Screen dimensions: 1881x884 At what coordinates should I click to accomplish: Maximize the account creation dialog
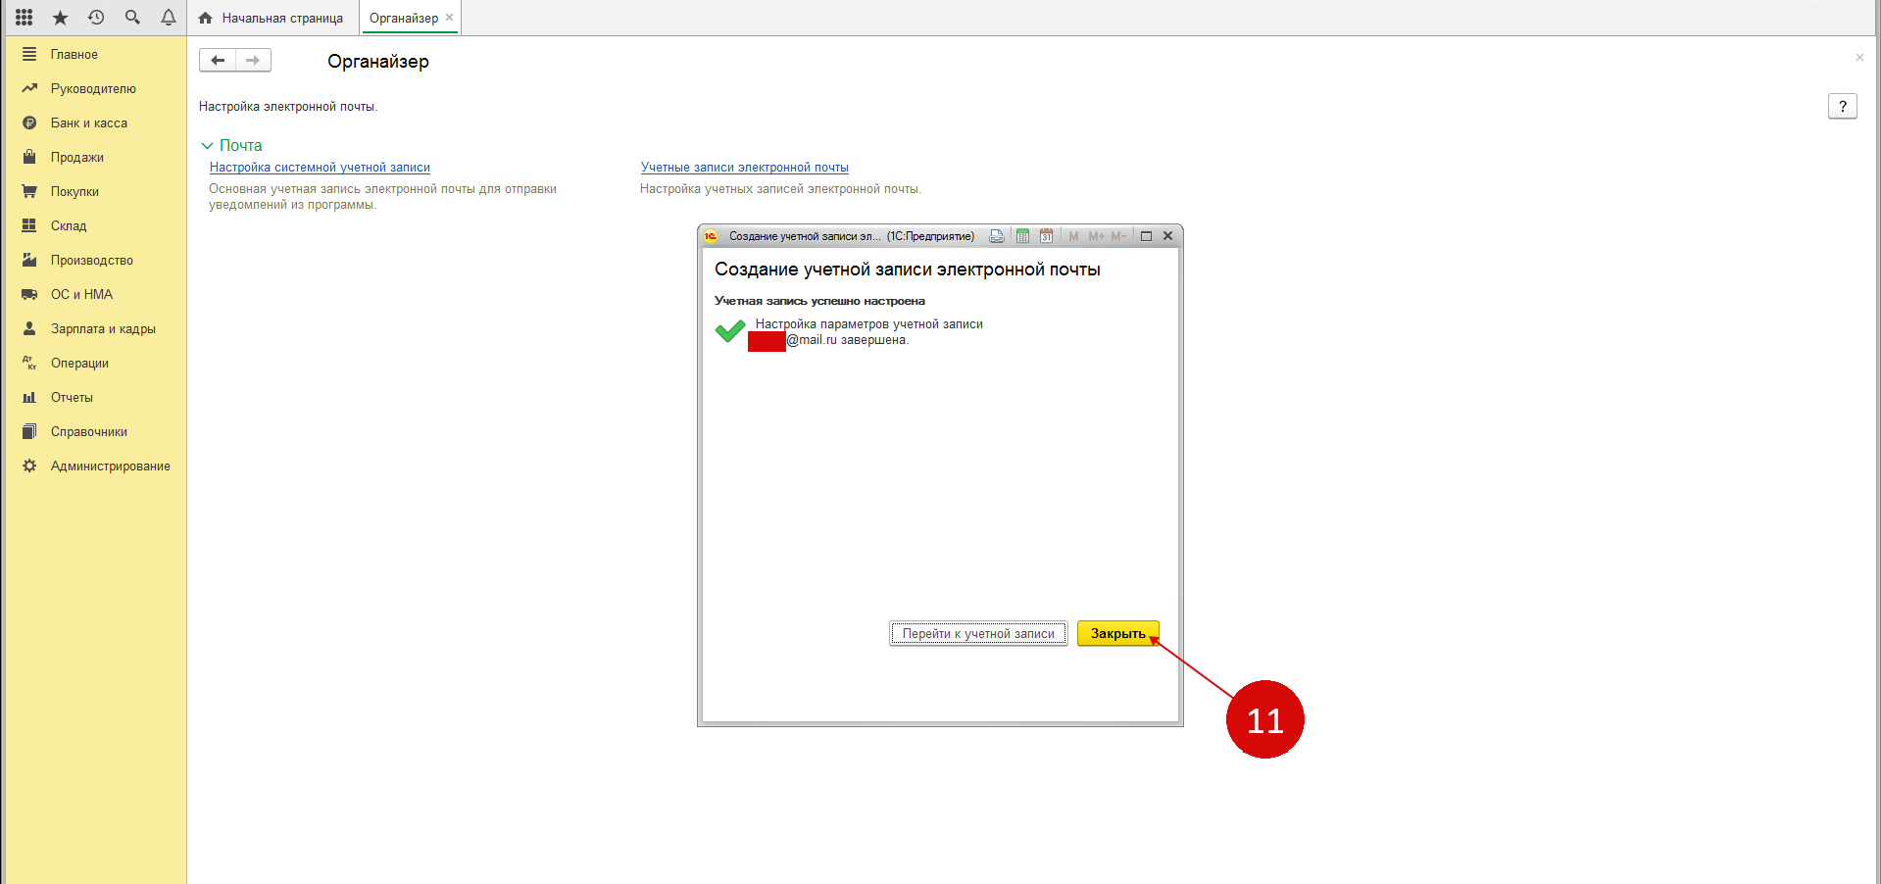(x=1146, y=236)
